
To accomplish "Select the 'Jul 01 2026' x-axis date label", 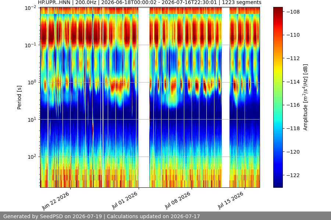I will click(x=125, y=201).
